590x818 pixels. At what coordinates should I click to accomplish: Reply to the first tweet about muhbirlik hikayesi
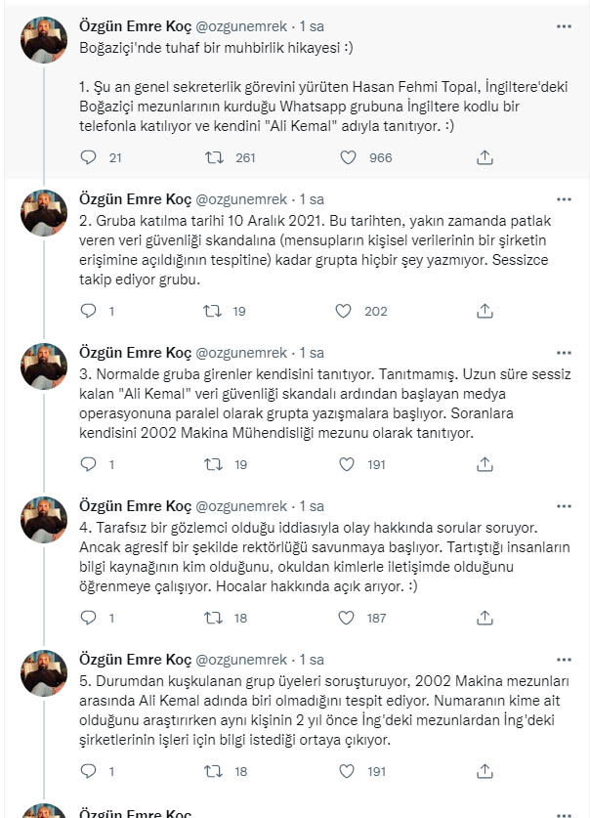[89, 157]
